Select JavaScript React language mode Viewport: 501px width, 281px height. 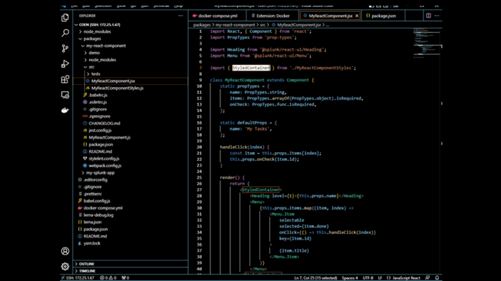[x=404, y=278]
